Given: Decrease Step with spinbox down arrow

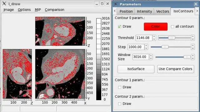Looking at the screenshot, I should (x=146, y=49).
